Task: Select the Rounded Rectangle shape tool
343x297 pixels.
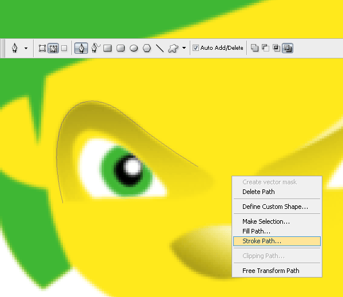Action: pos(121,48)
